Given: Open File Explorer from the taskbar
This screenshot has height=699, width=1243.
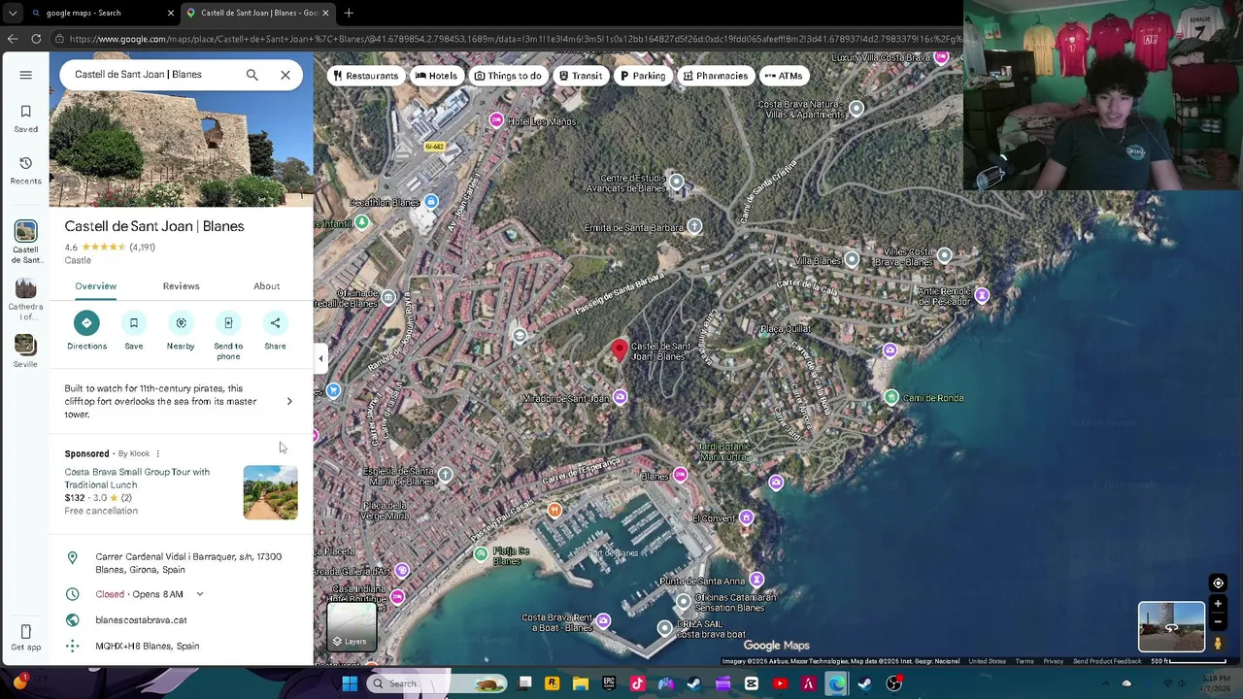Looking at the screenshot, I should [x=581, y=683].
